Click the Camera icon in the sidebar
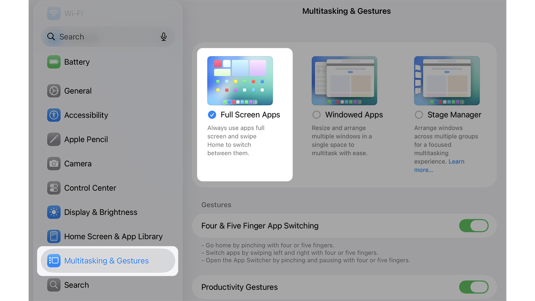 click(54, 164)
